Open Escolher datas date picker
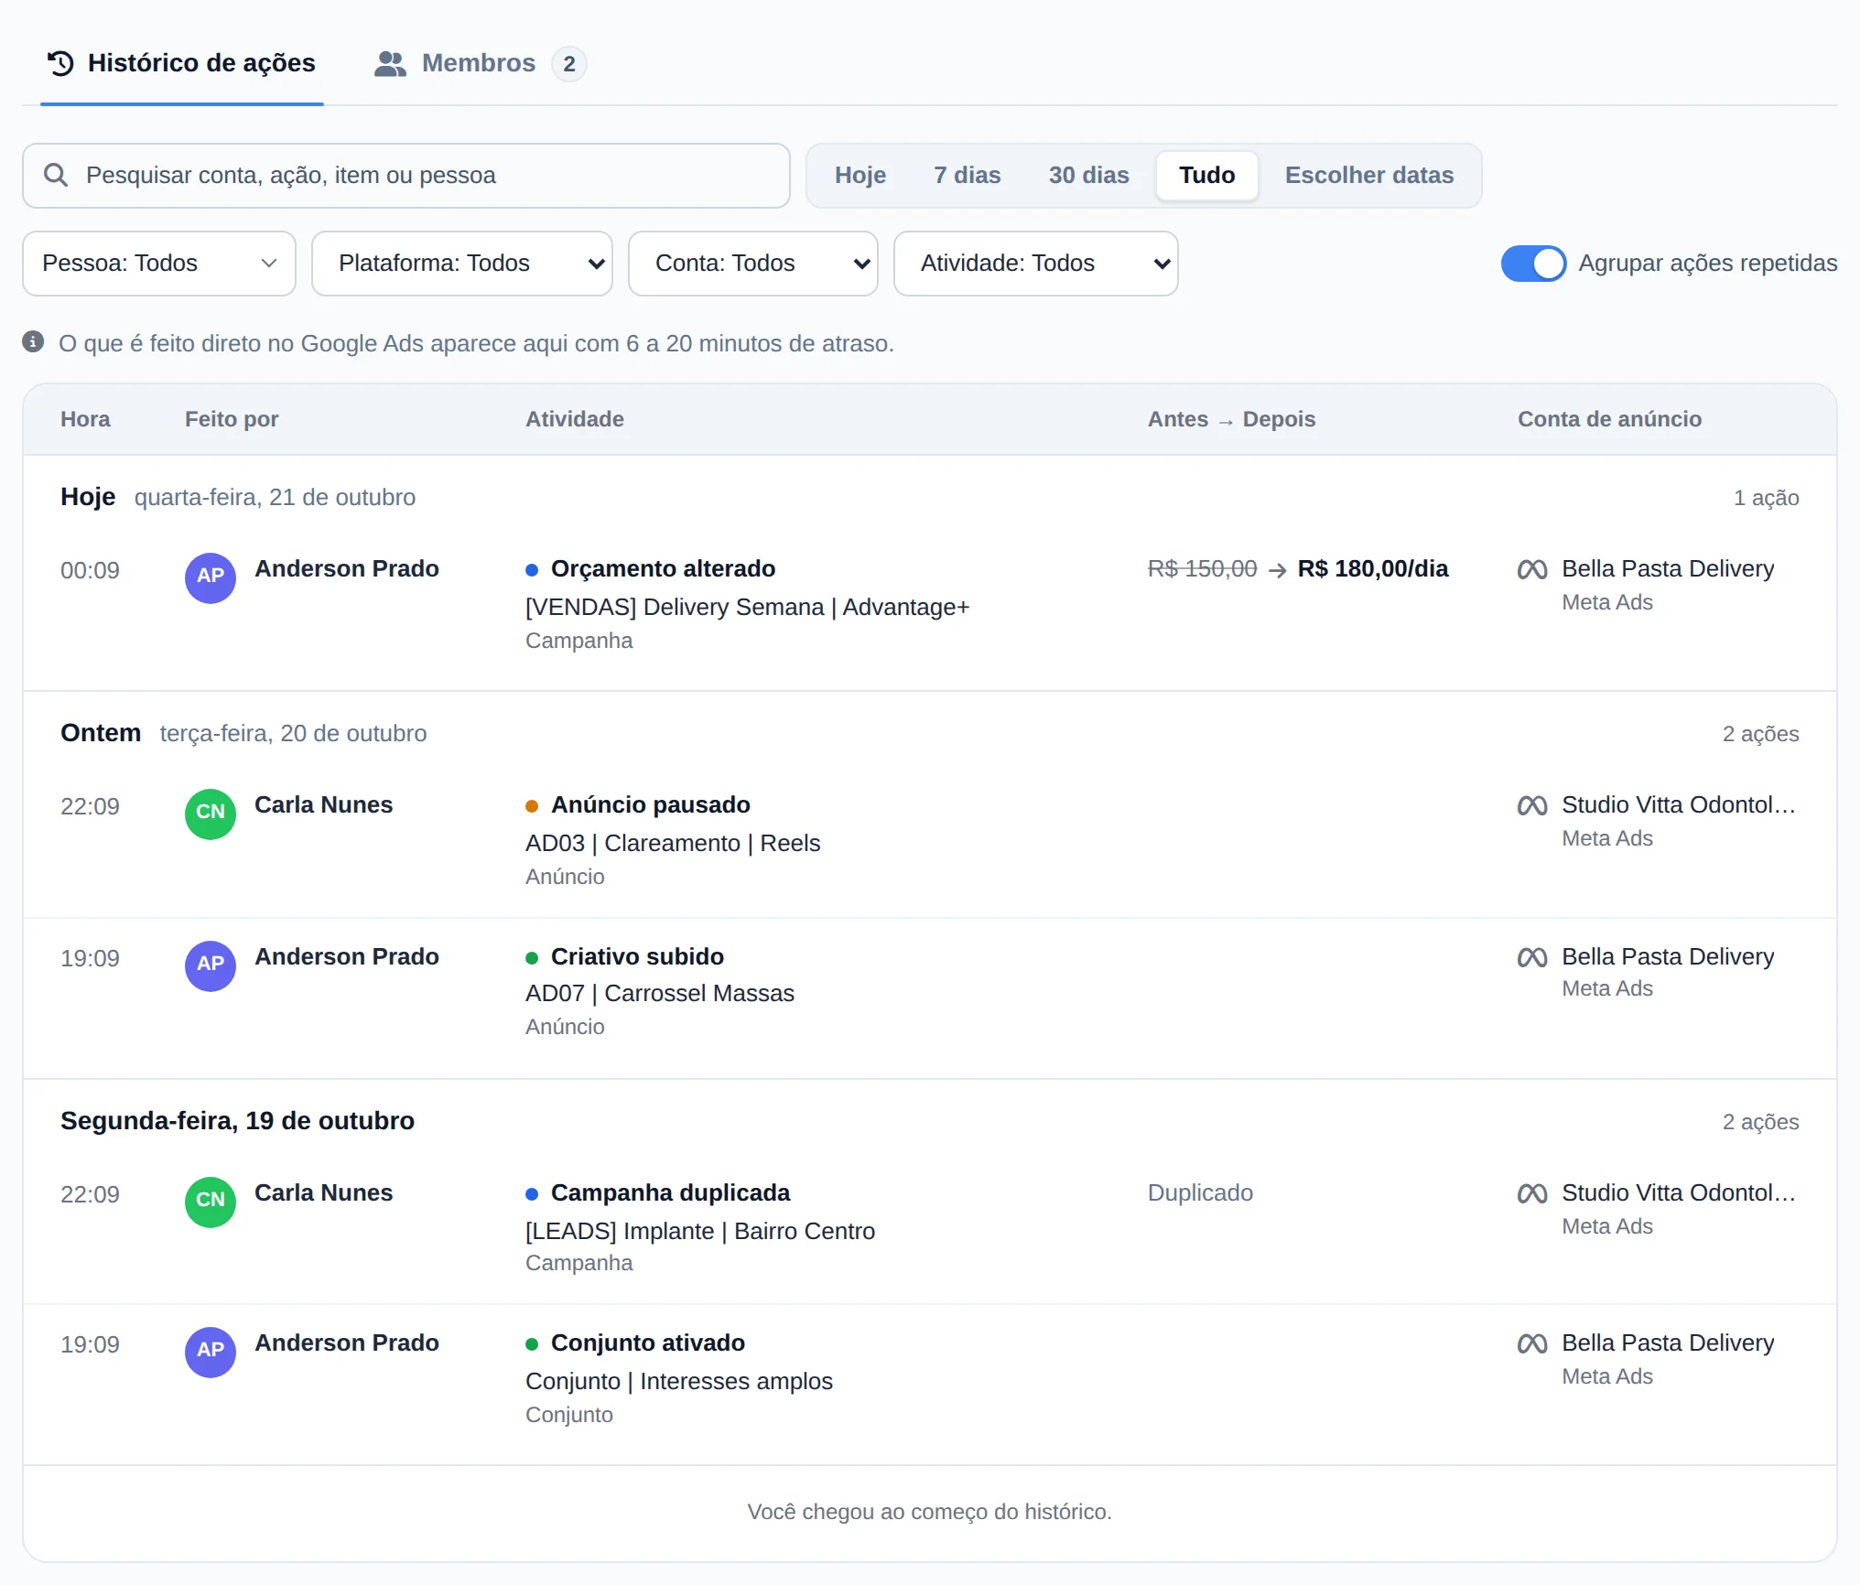Image resolution: width=1860 pixels, height=1585 pixels. tap(1369, 175)
